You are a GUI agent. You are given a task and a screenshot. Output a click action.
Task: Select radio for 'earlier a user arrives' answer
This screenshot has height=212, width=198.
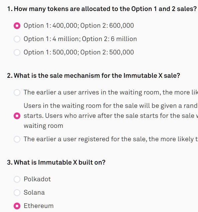pos(17,92)
